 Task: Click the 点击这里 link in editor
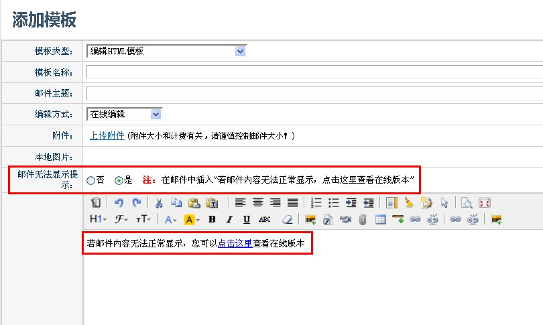pyautogui.click(x=235, y=244)
